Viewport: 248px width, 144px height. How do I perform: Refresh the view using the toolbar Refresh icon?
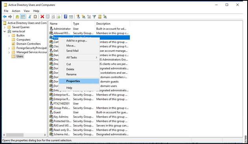pyautogui.click(x=53, y=16)
